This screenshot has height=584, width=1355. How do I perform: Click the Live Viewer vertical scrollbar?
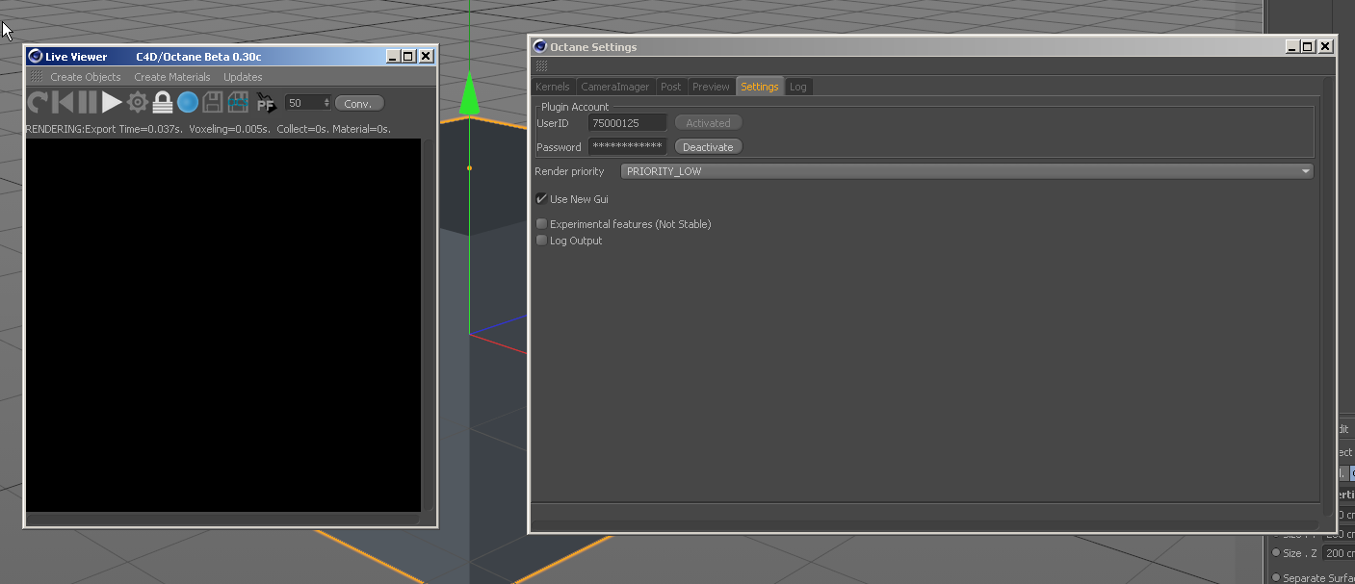point(429,325)
